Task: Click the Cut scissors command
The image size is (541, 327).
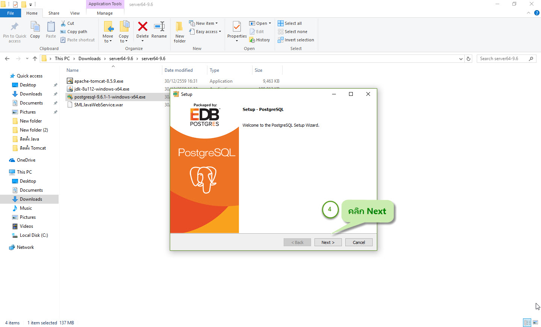Action: coord(67,23)
